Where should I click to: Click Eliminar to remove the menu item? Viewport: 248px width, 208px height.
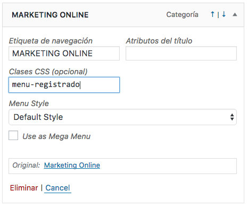(24, 188)
